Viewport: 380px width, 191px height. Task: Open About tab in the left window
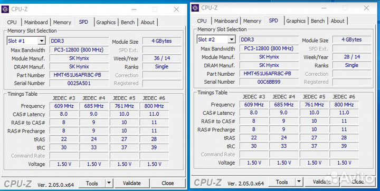pyautogui.click(x=148, y=22)
